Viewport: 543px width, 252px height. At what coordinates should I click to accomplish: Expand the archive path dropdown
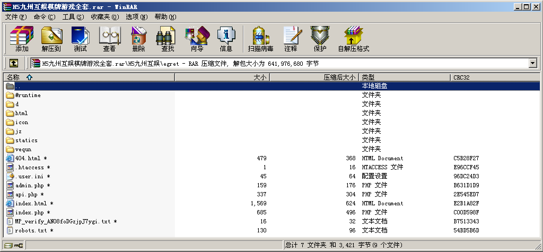point(532,64)
